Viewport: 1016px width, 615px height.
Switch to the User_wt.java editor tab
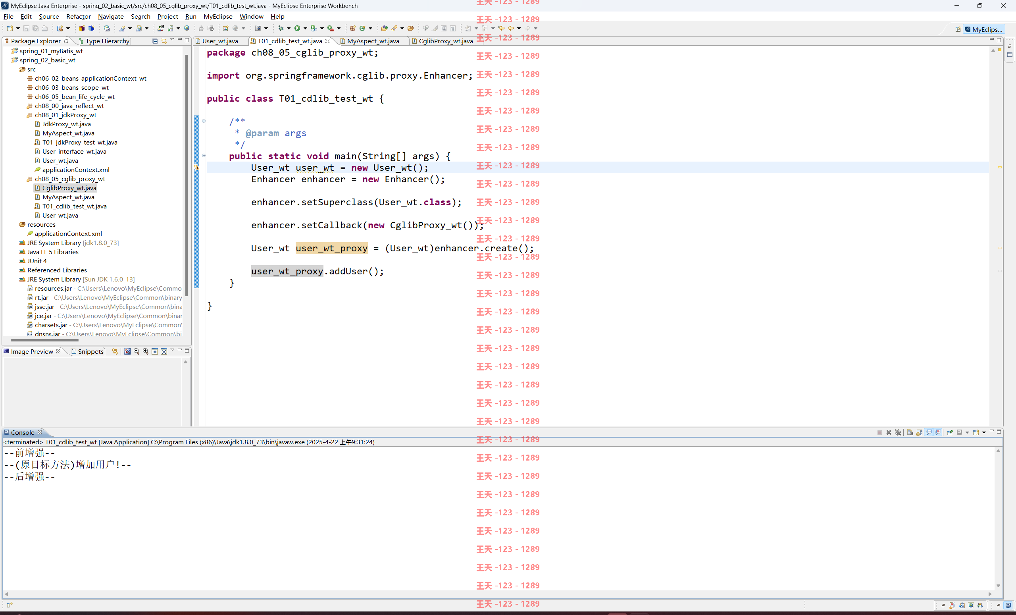pos(220,41)
